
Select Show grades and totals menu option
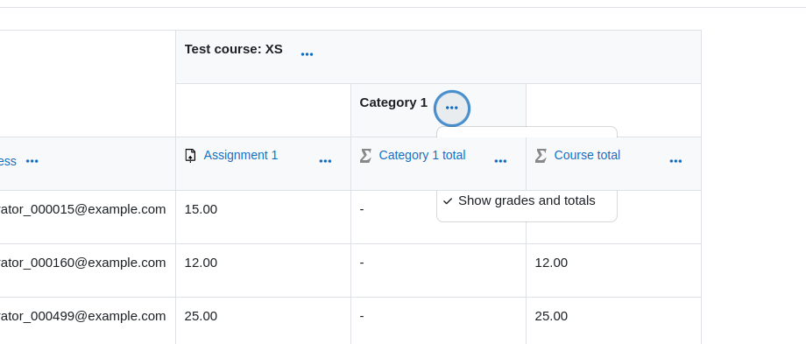tap(527, 200)
